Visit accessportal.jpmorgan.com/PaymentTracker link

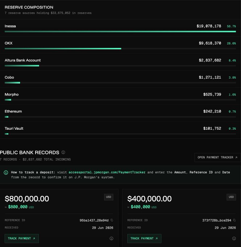[x=107, y=172]
